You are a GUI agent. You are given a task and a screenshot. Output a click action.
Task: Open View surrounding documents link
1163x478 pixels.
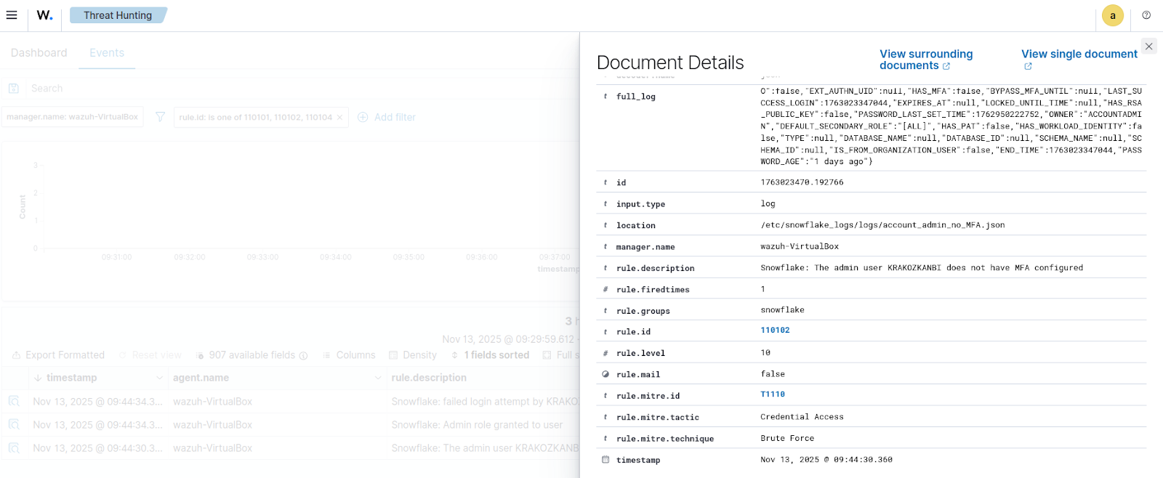[925, 60]
